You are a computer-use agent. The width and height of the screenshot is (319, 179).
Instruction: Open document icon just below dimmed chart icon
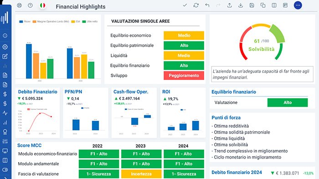point(5,75)
